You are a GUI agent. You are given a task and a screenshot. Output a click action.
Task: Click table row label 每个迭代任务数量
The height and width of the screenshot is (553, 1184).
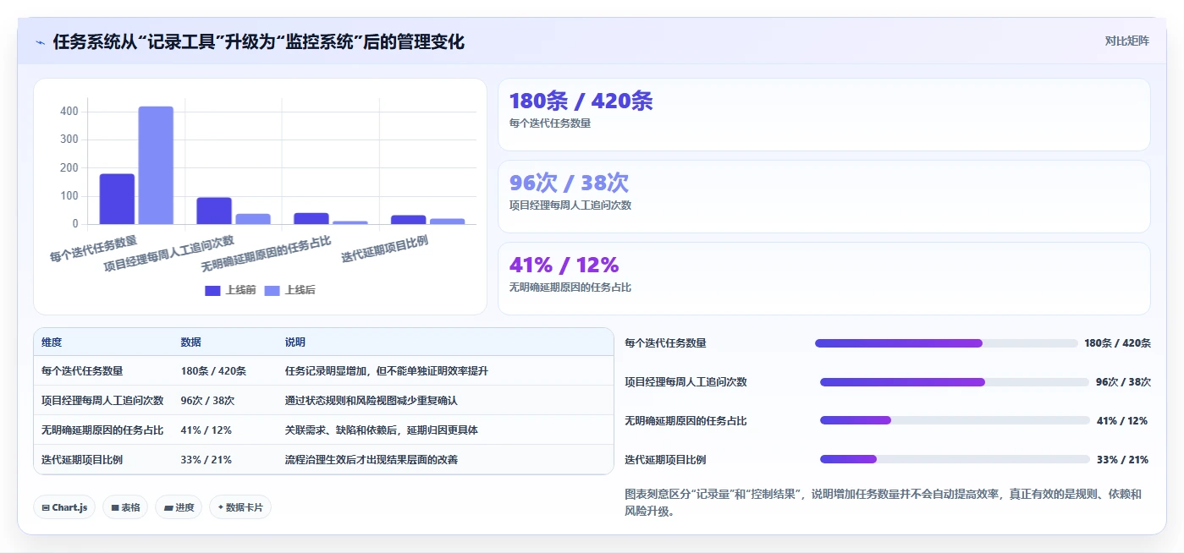[x=82, y=371]
